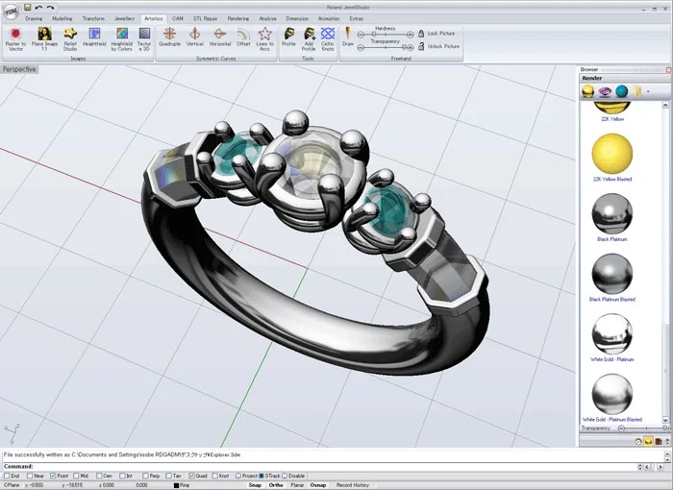This screenshot has width=673, height=490.
Task: Open the render category dropdown arrow
Action: (x=648, y=91)
